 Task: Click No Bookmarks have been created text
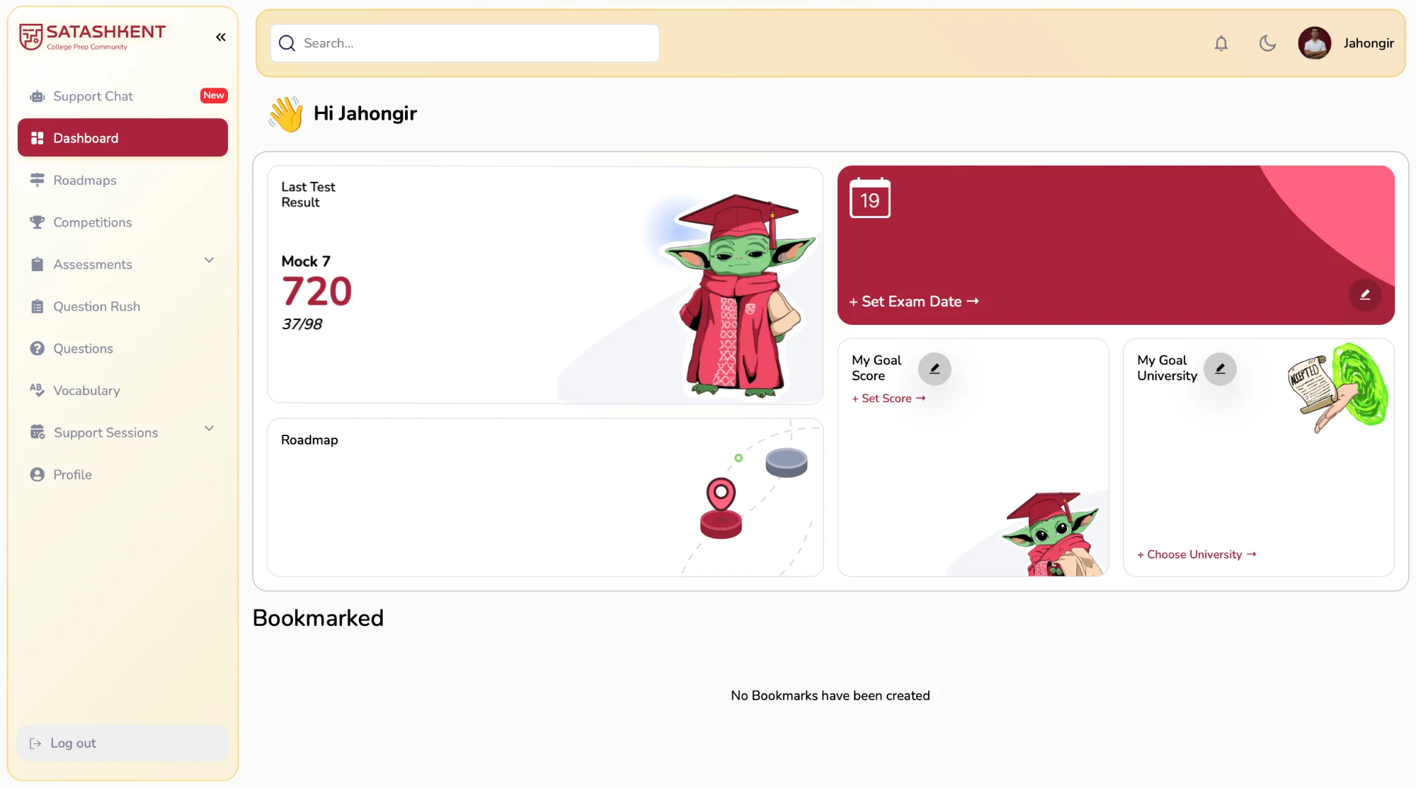pyautogui.click(x=830, y=695)
